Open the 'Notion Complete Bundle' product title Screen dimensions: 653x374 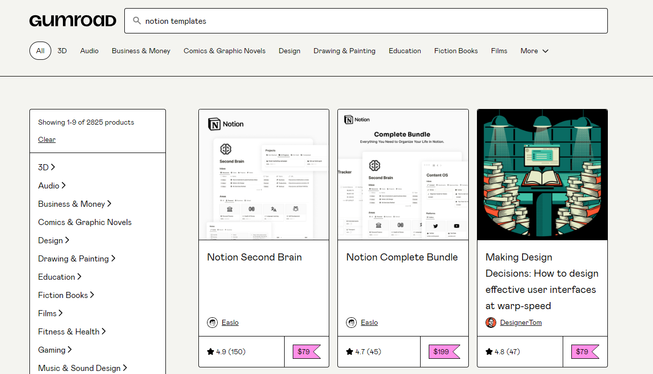(x=402, y=257)
